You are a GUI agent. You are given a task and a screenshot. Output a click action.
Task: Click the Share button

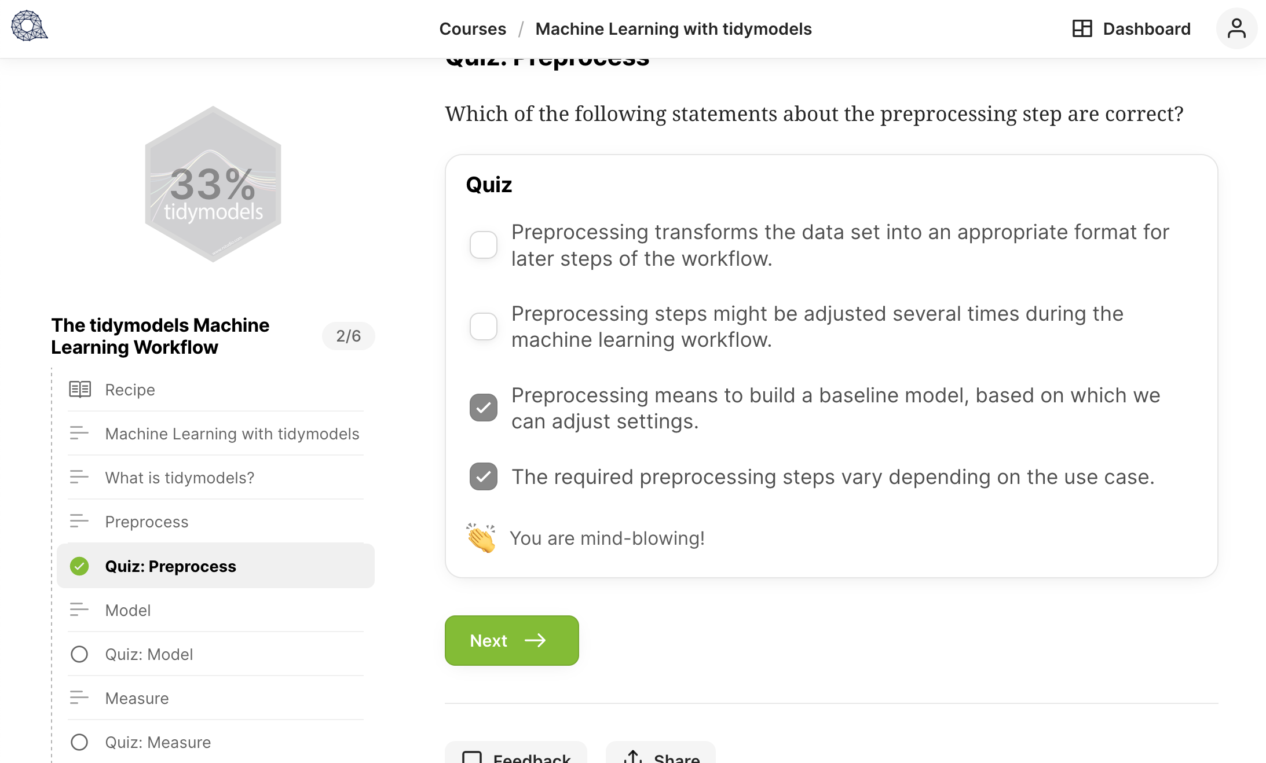[661, 753]
